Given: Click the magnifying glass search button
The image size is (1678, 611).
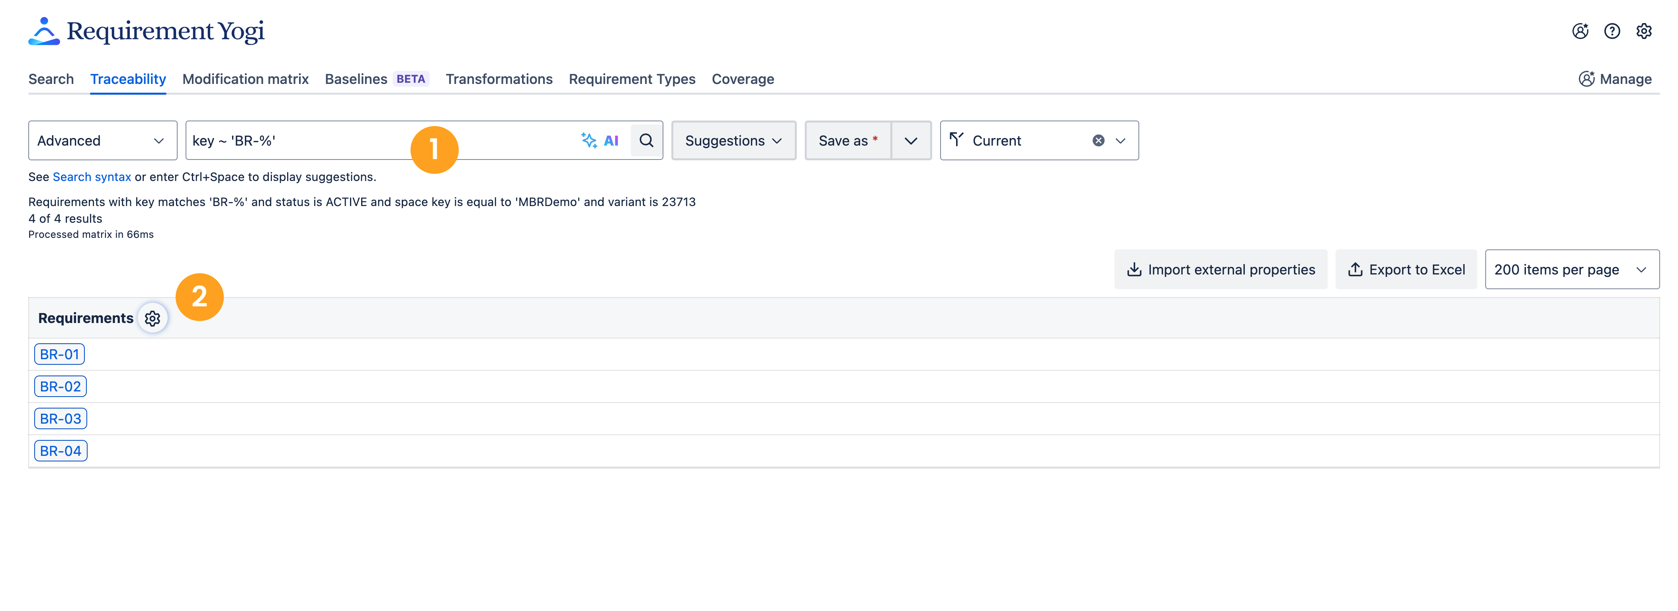Looking at the screenshot, I should pos(645,140).
